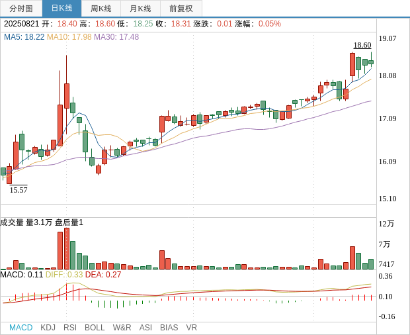Viewport: 410px width, 335px height.
Task: Click the MA10: 17.98 legend
Action: (69, 37)
